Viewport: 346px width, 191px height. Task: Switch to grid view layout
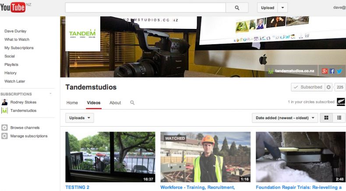click(326, 118)
